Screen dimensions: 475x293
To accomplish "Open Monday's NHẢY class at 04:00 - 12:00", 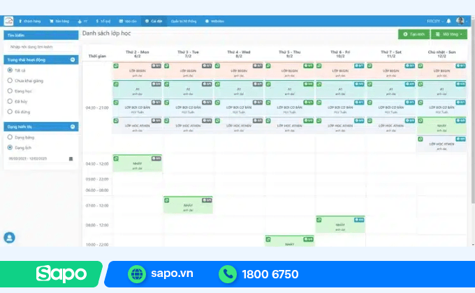I will pyautogui.click(x=137, y=163).
